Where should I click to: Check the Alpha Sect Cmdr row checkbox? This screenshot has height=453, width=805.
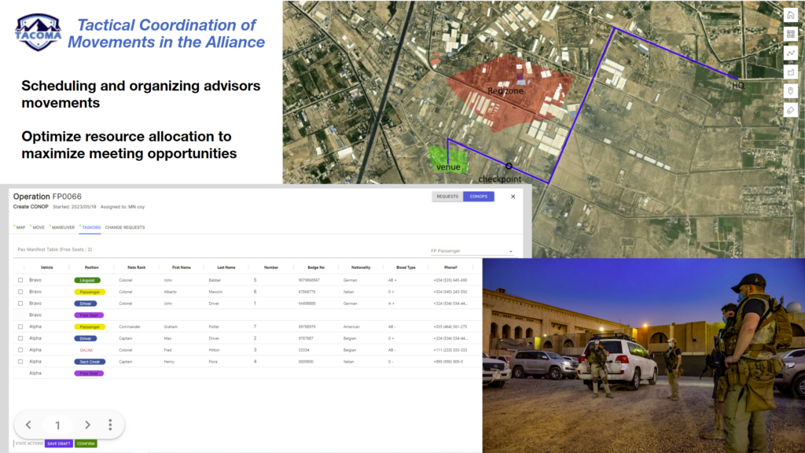20,362
